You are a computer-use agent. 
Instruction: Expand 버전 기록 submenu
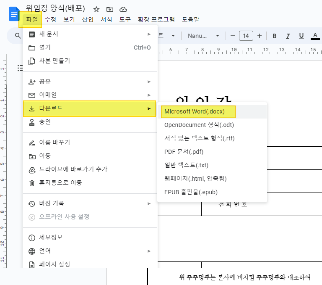click(90, 203)
